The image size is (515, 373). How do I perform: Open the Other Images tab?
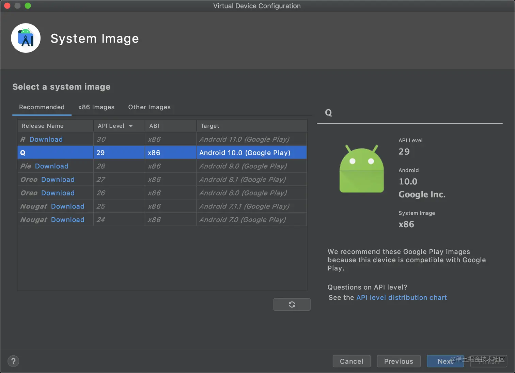point(149,107)
